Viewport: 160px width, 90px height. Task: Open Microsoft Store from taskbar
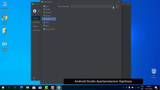34,87
